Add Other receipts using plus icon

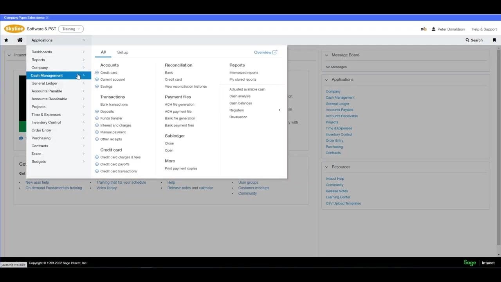(x=97, y=139)
